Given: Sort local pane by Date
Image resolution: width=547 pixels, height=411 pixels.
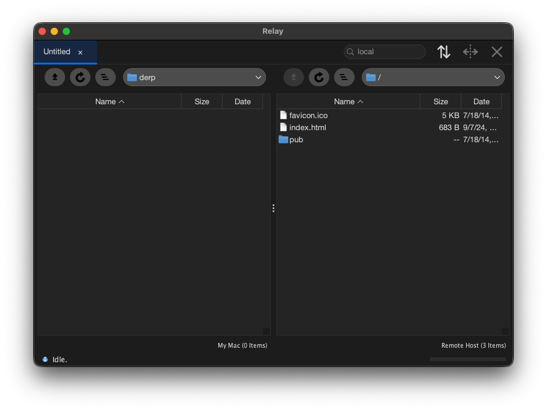Looking at the screenshot, I should pyautogui.click(x=242, y=101).
